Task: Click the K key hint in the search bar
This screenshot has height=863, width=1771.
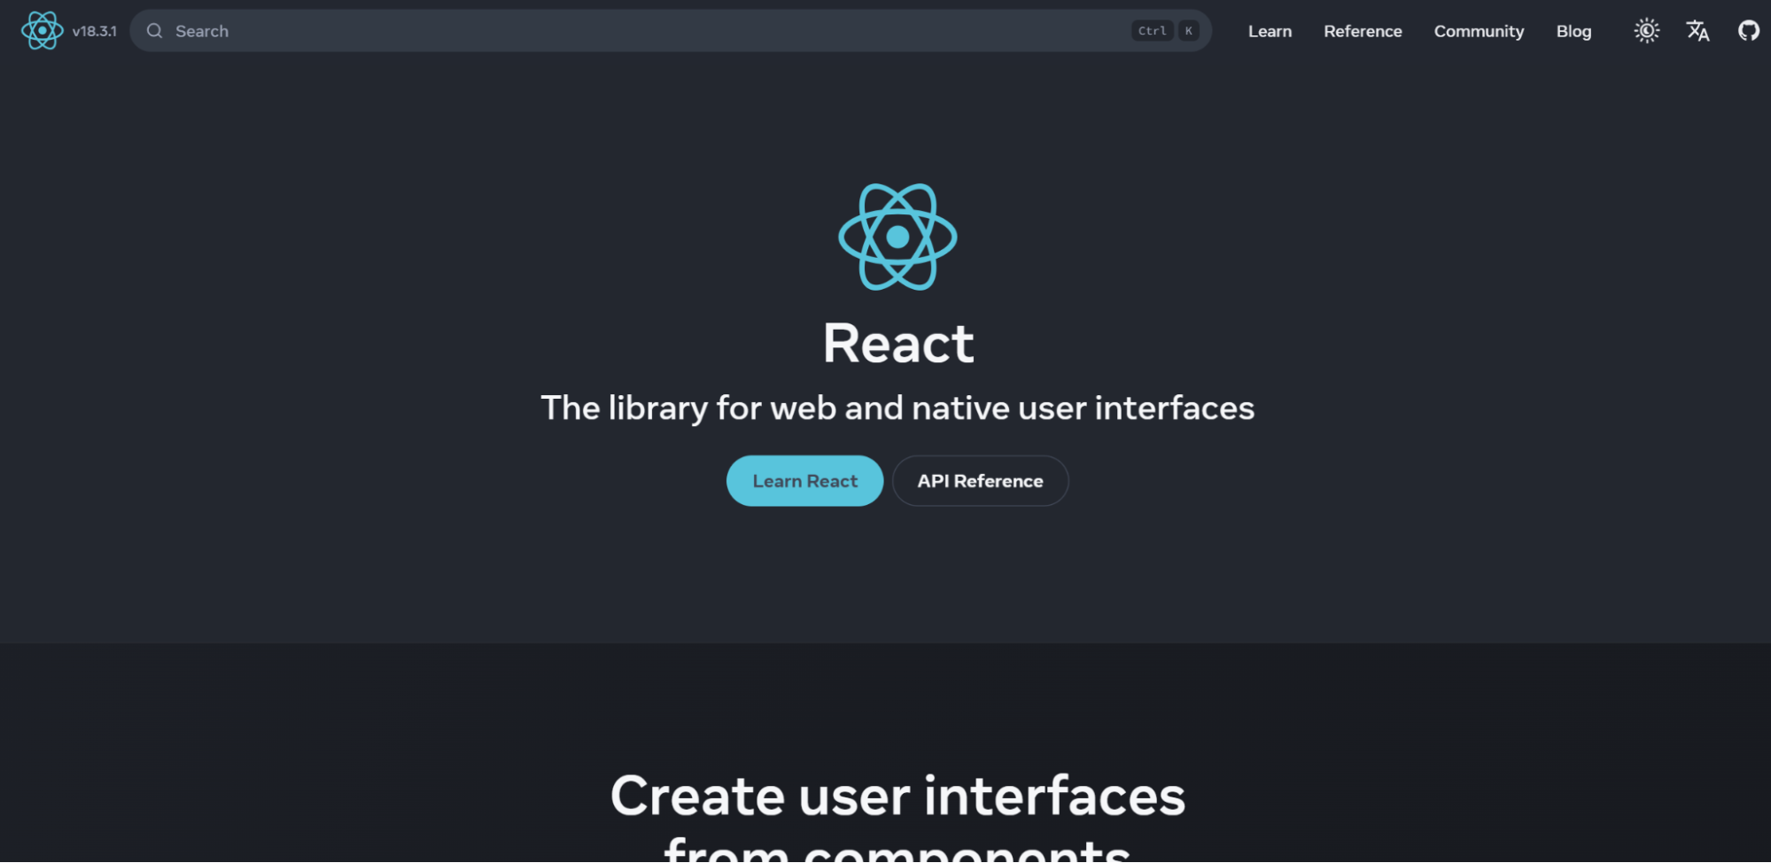Action: pos(1188,30)
